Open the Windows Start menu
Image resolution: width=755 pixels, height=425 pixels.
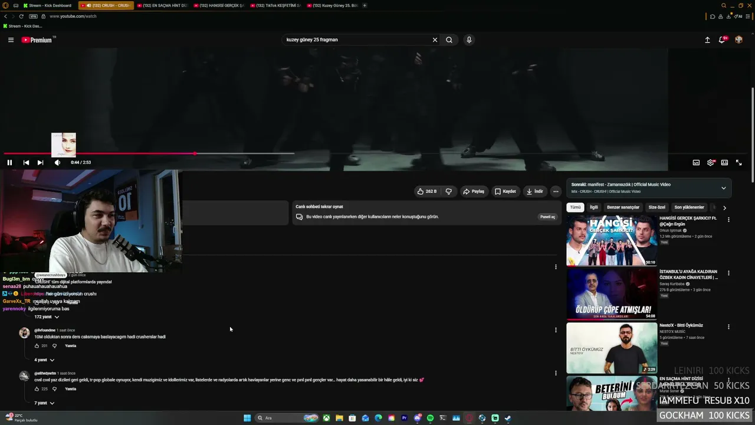coord(247,419)
